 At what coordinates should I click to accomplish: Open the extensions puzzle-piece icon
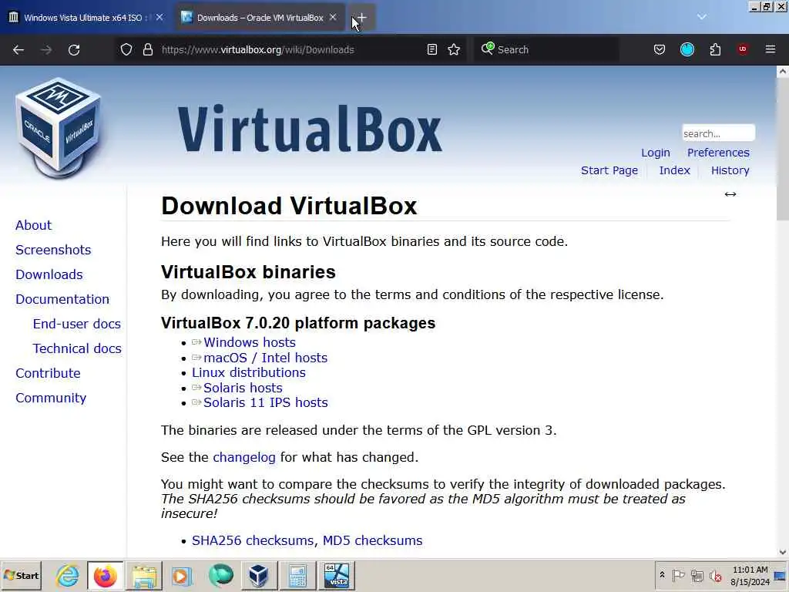(x=715, y=49)
